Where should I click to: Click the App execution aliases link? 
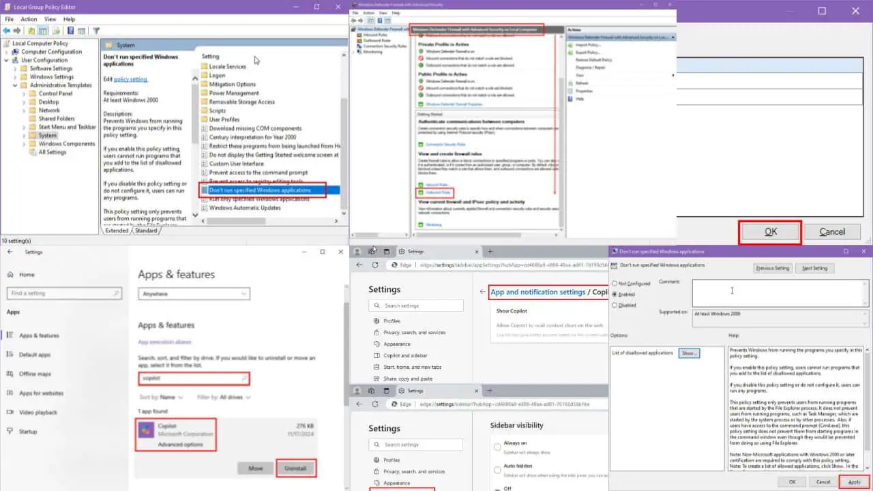pyautogui.click(x=164, y=342)
